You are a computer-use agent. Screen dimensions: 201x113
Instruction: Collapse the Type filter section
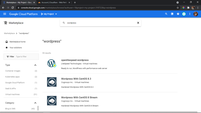click(35, 65)
